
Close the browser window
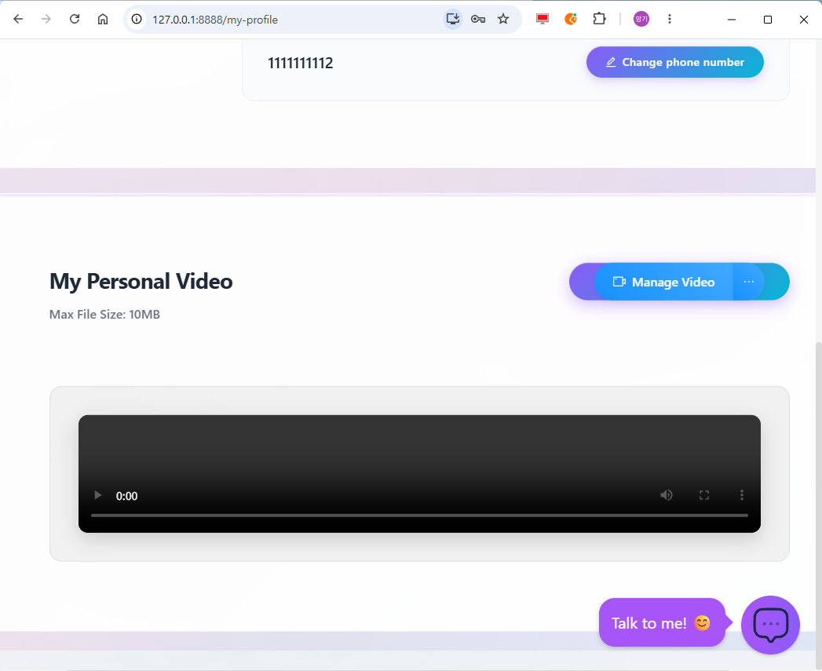coord(804,20)
